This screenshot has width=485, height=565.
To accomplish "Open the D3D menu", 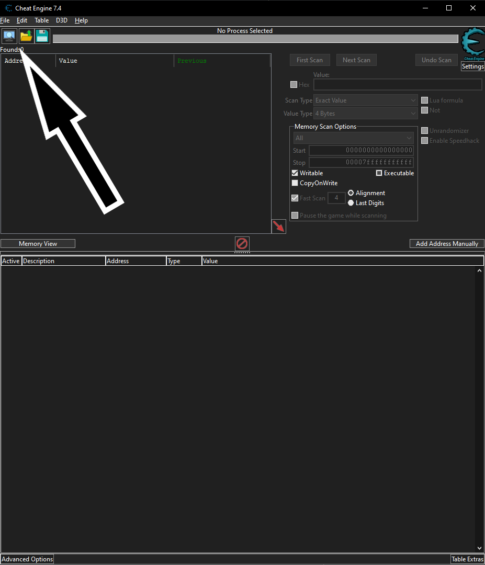I will coord(62,20).
